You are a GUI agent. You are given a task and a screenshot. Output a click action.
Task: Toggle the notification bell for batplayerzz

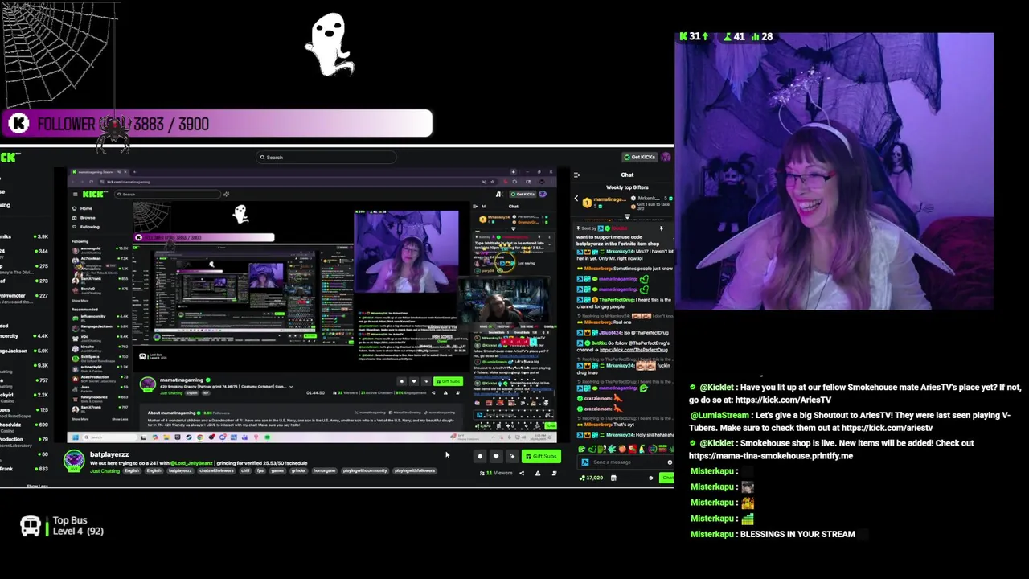(480, 457)
